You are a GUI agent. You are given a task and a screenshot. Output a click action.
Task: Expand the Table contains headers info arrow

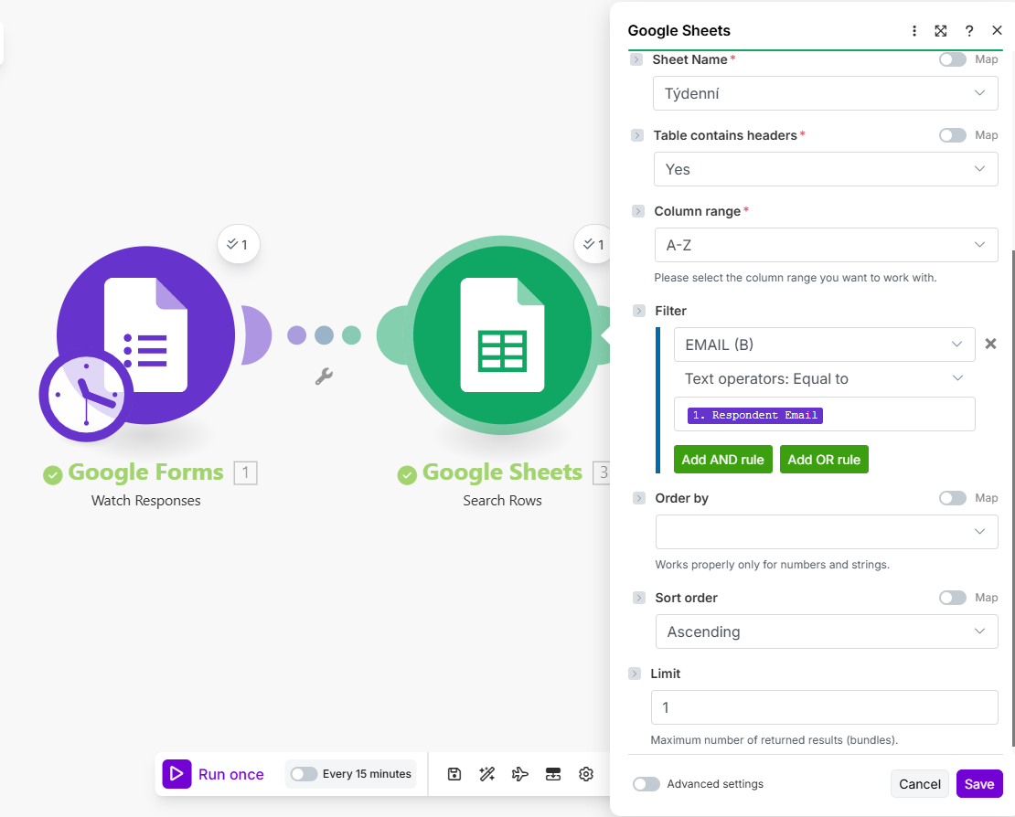pos(637,135)
